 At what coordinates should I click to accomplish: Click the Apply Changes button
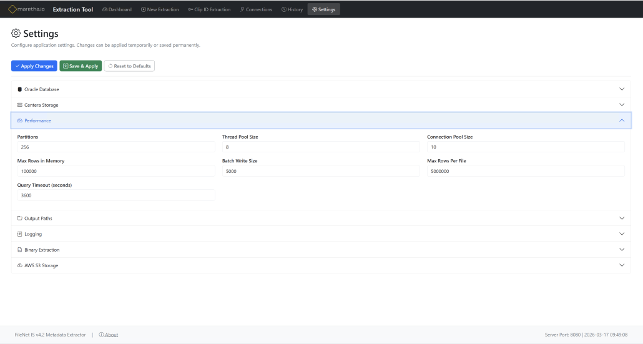pos(34,66)
